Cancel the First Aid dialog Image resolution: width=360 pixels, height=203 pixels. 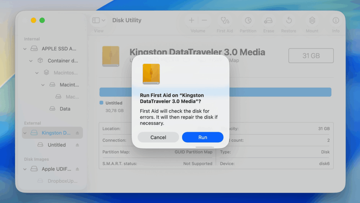[x=158, y=137]
